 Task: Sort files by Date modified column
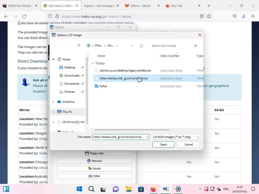point(170,56)
